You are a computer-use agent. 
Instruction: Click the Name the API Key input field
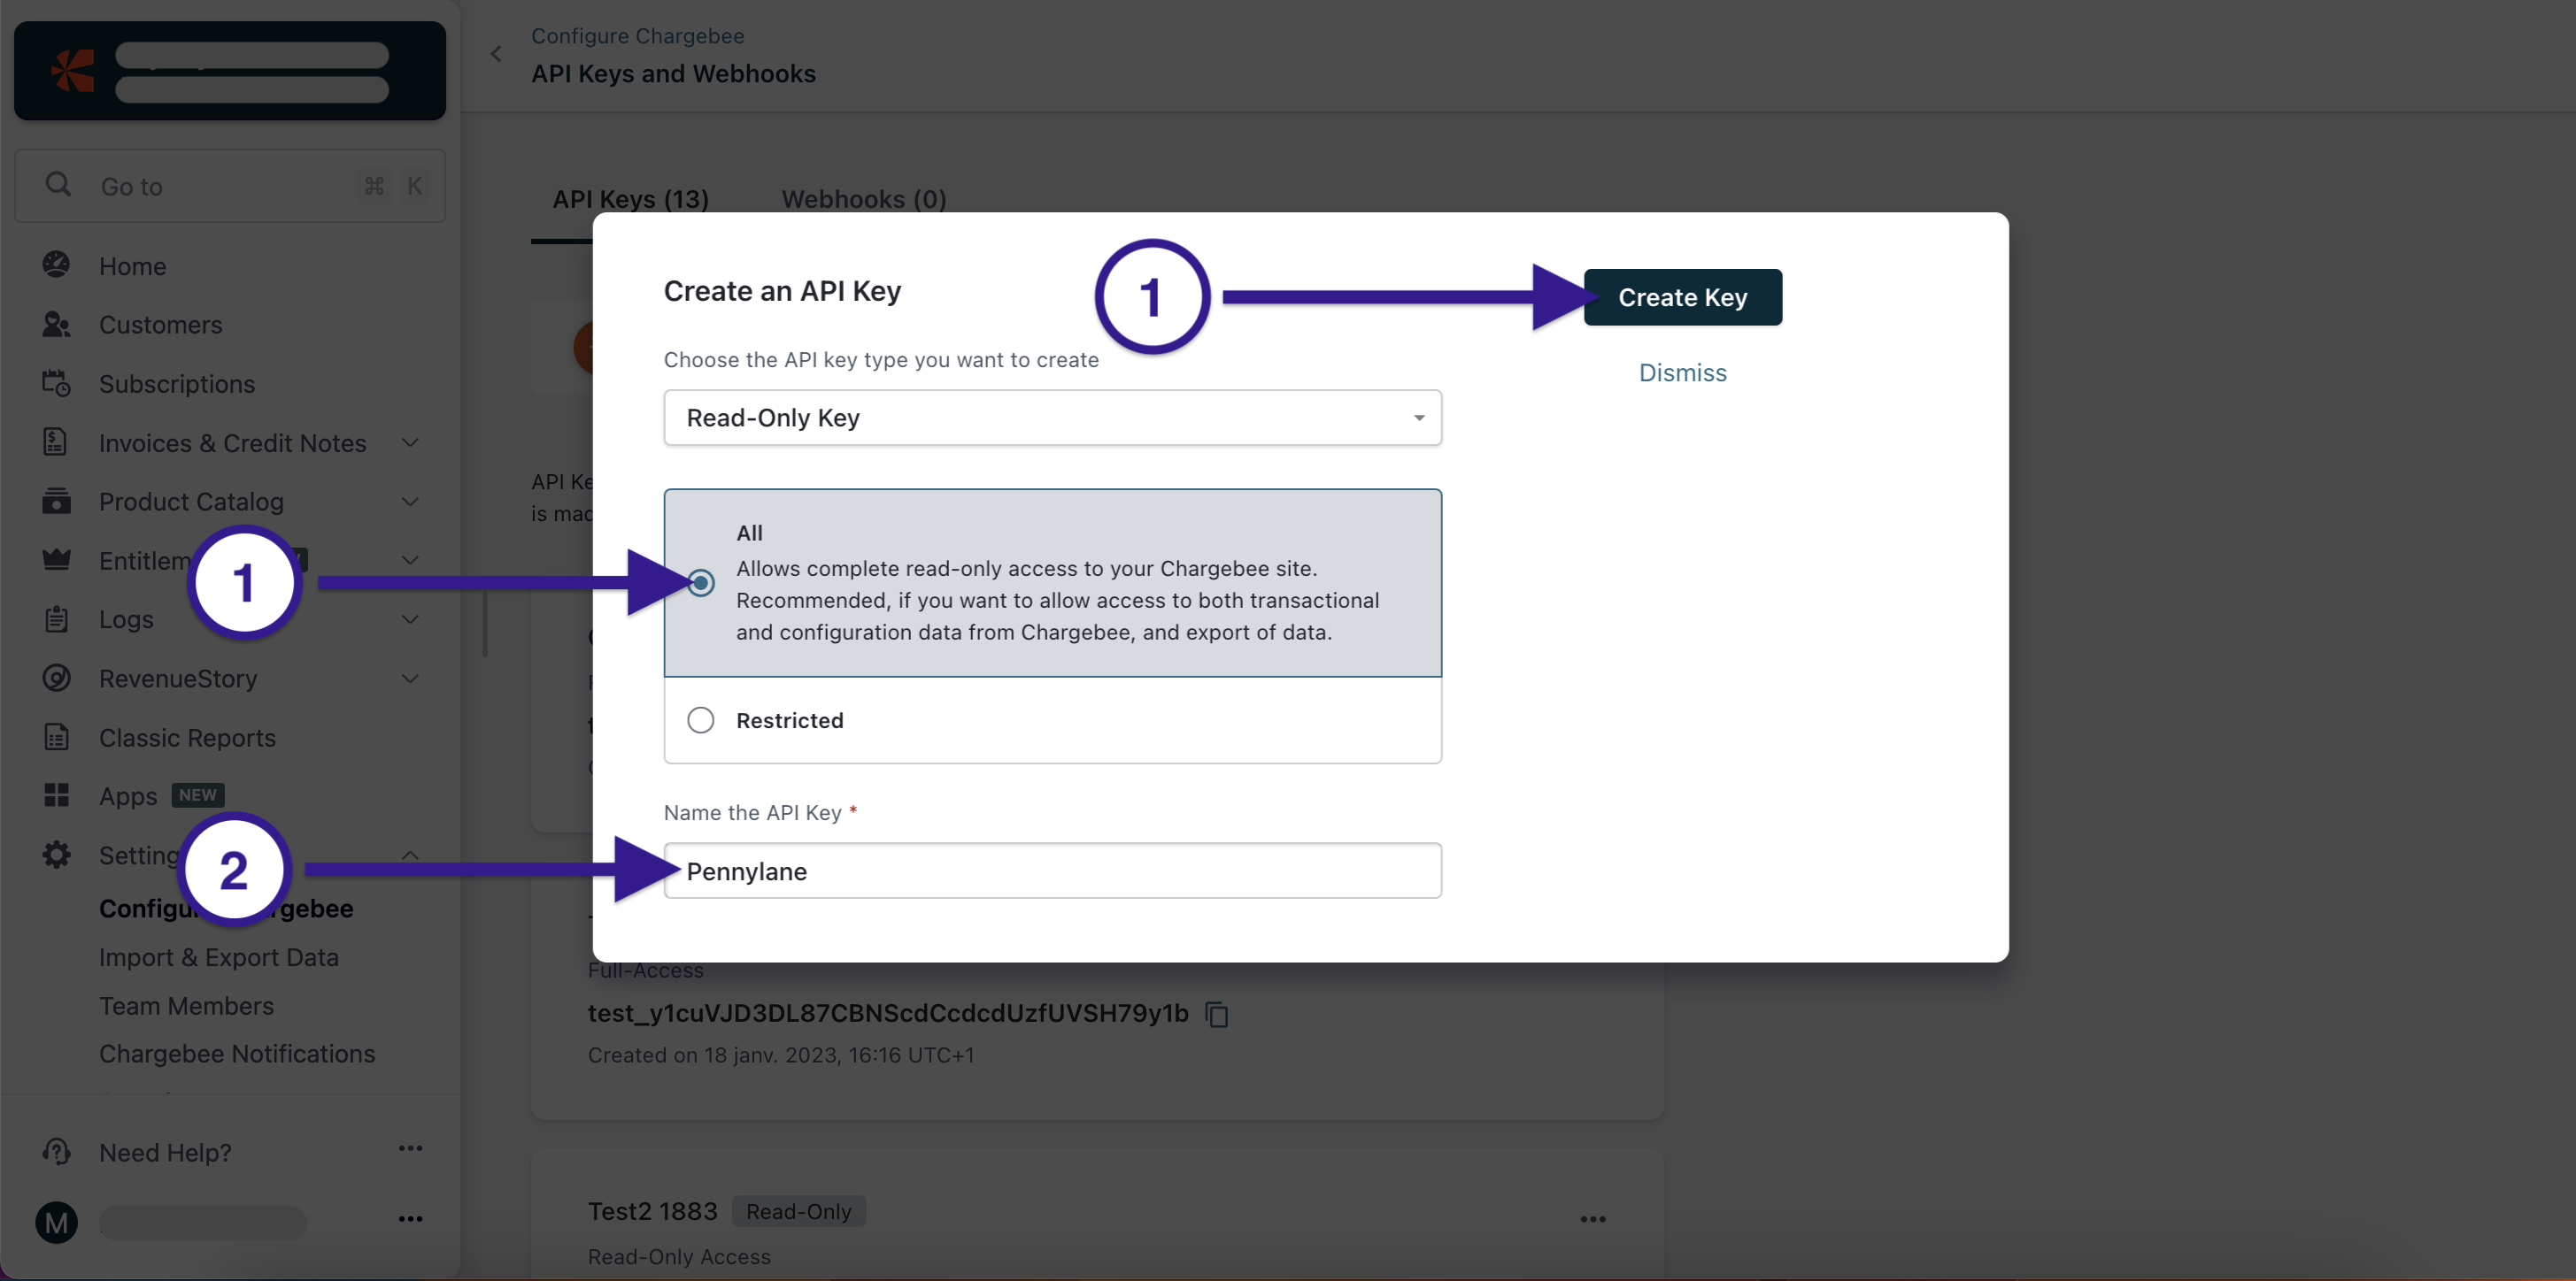coord(1052,871)
